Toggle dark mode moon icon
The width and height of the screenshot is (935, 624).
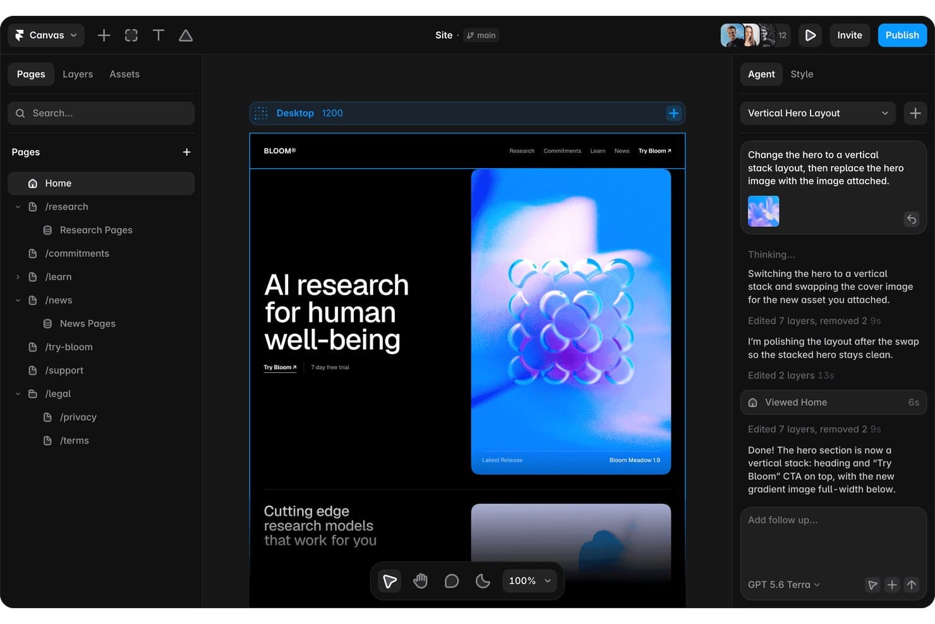483,580
